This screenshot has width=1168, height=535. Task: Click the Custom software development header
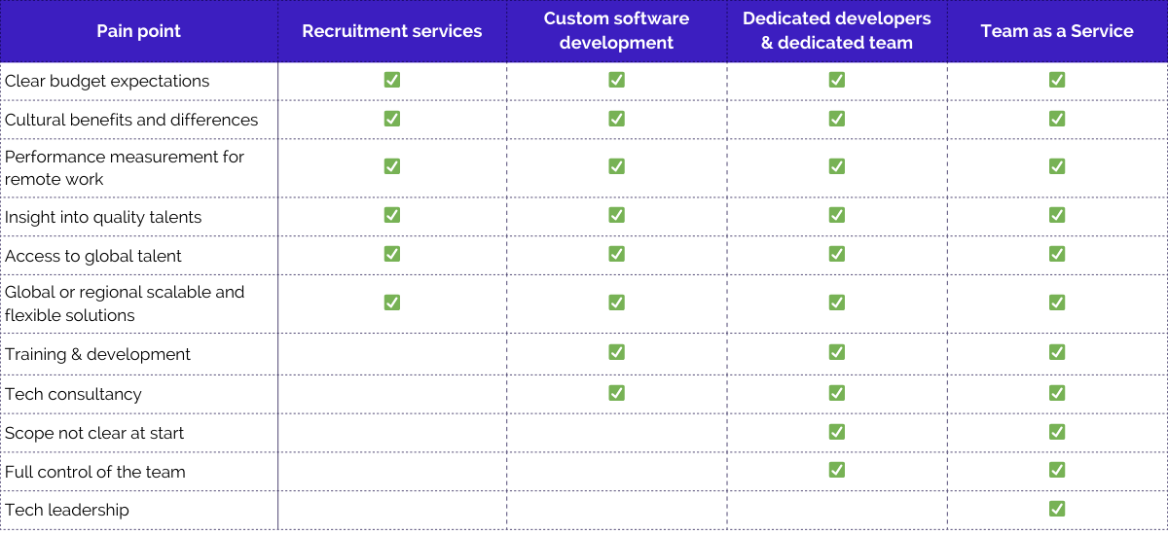tap(616, 31)
